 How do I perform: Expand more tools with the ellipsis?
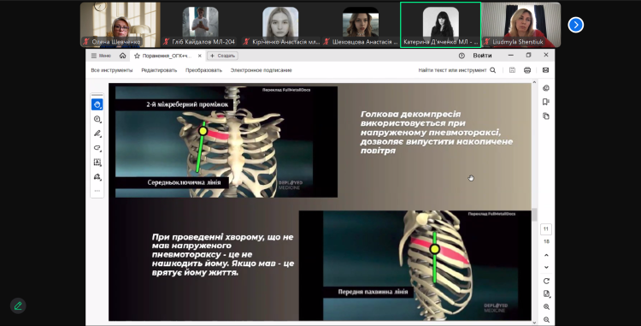97,191
